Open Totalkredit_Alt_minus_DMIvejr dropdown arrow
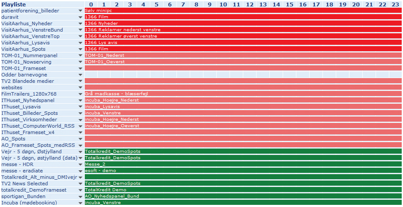Screen dimensions: 403x207 pos(81,177)
